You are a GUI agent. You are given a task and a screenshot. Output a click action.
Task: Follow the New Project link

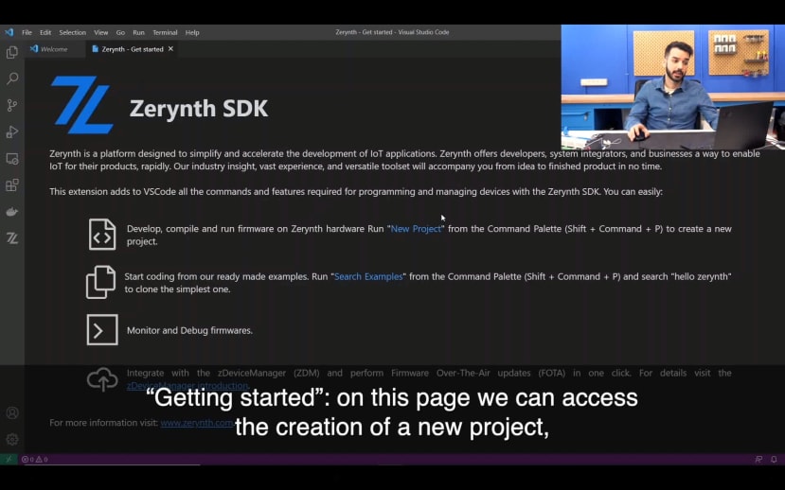tap(416, 229)
